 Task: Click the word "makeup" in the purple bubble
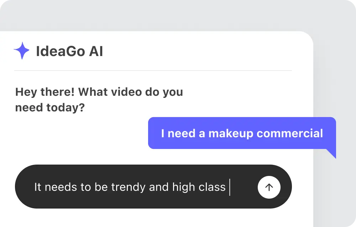(231, 133)
